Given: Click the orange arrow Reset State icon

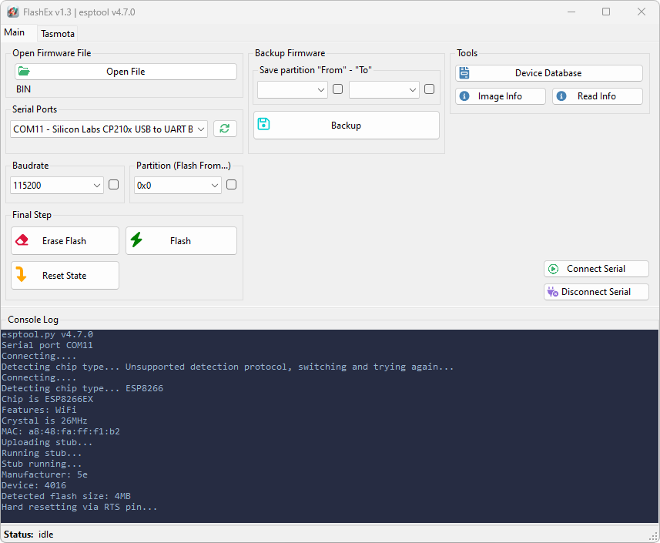Looking at the screenshot, I should click(x=22, y=275).
